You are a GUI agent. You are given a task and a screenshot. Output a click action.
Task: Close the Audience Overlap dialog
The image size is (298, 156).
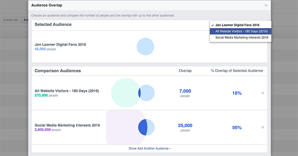coord(266,6)
